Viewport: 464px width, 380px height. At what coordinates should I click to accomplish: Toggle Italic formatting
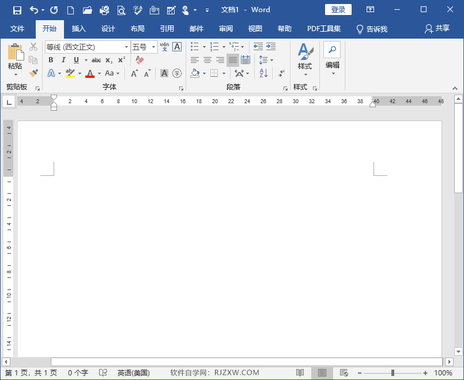click(x=63, y=60)
